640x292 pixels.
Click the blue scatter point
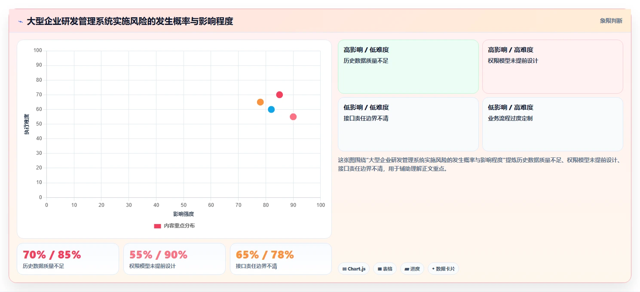point(271,109)
